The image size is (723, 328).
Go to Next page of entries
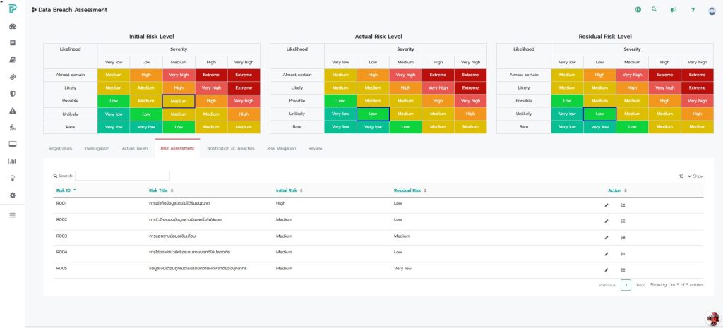coord(641,285)
